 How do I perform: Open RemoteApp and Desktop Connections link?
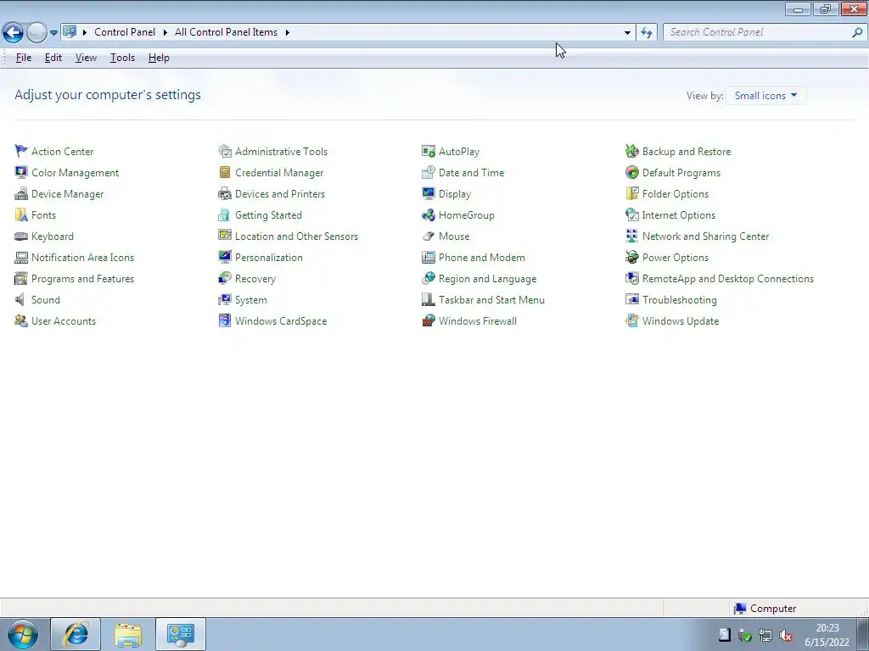tap(727, 279)
